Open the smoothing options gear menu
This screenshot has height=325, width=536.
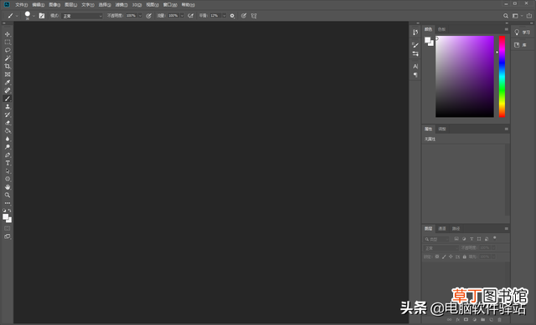233,16
